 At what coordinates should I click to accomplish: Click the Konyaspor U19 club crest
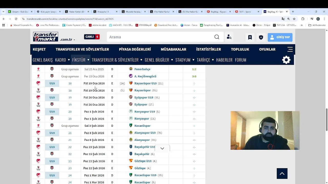[x=131, y=111]
